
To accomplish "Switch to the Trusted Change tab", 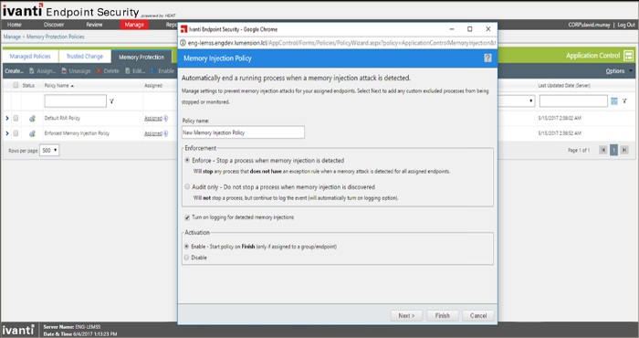I will tap(85, 57).
